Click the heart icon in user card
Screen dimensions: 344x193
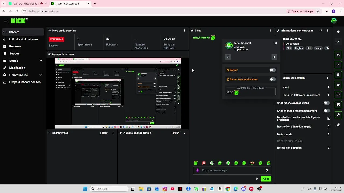228,57
